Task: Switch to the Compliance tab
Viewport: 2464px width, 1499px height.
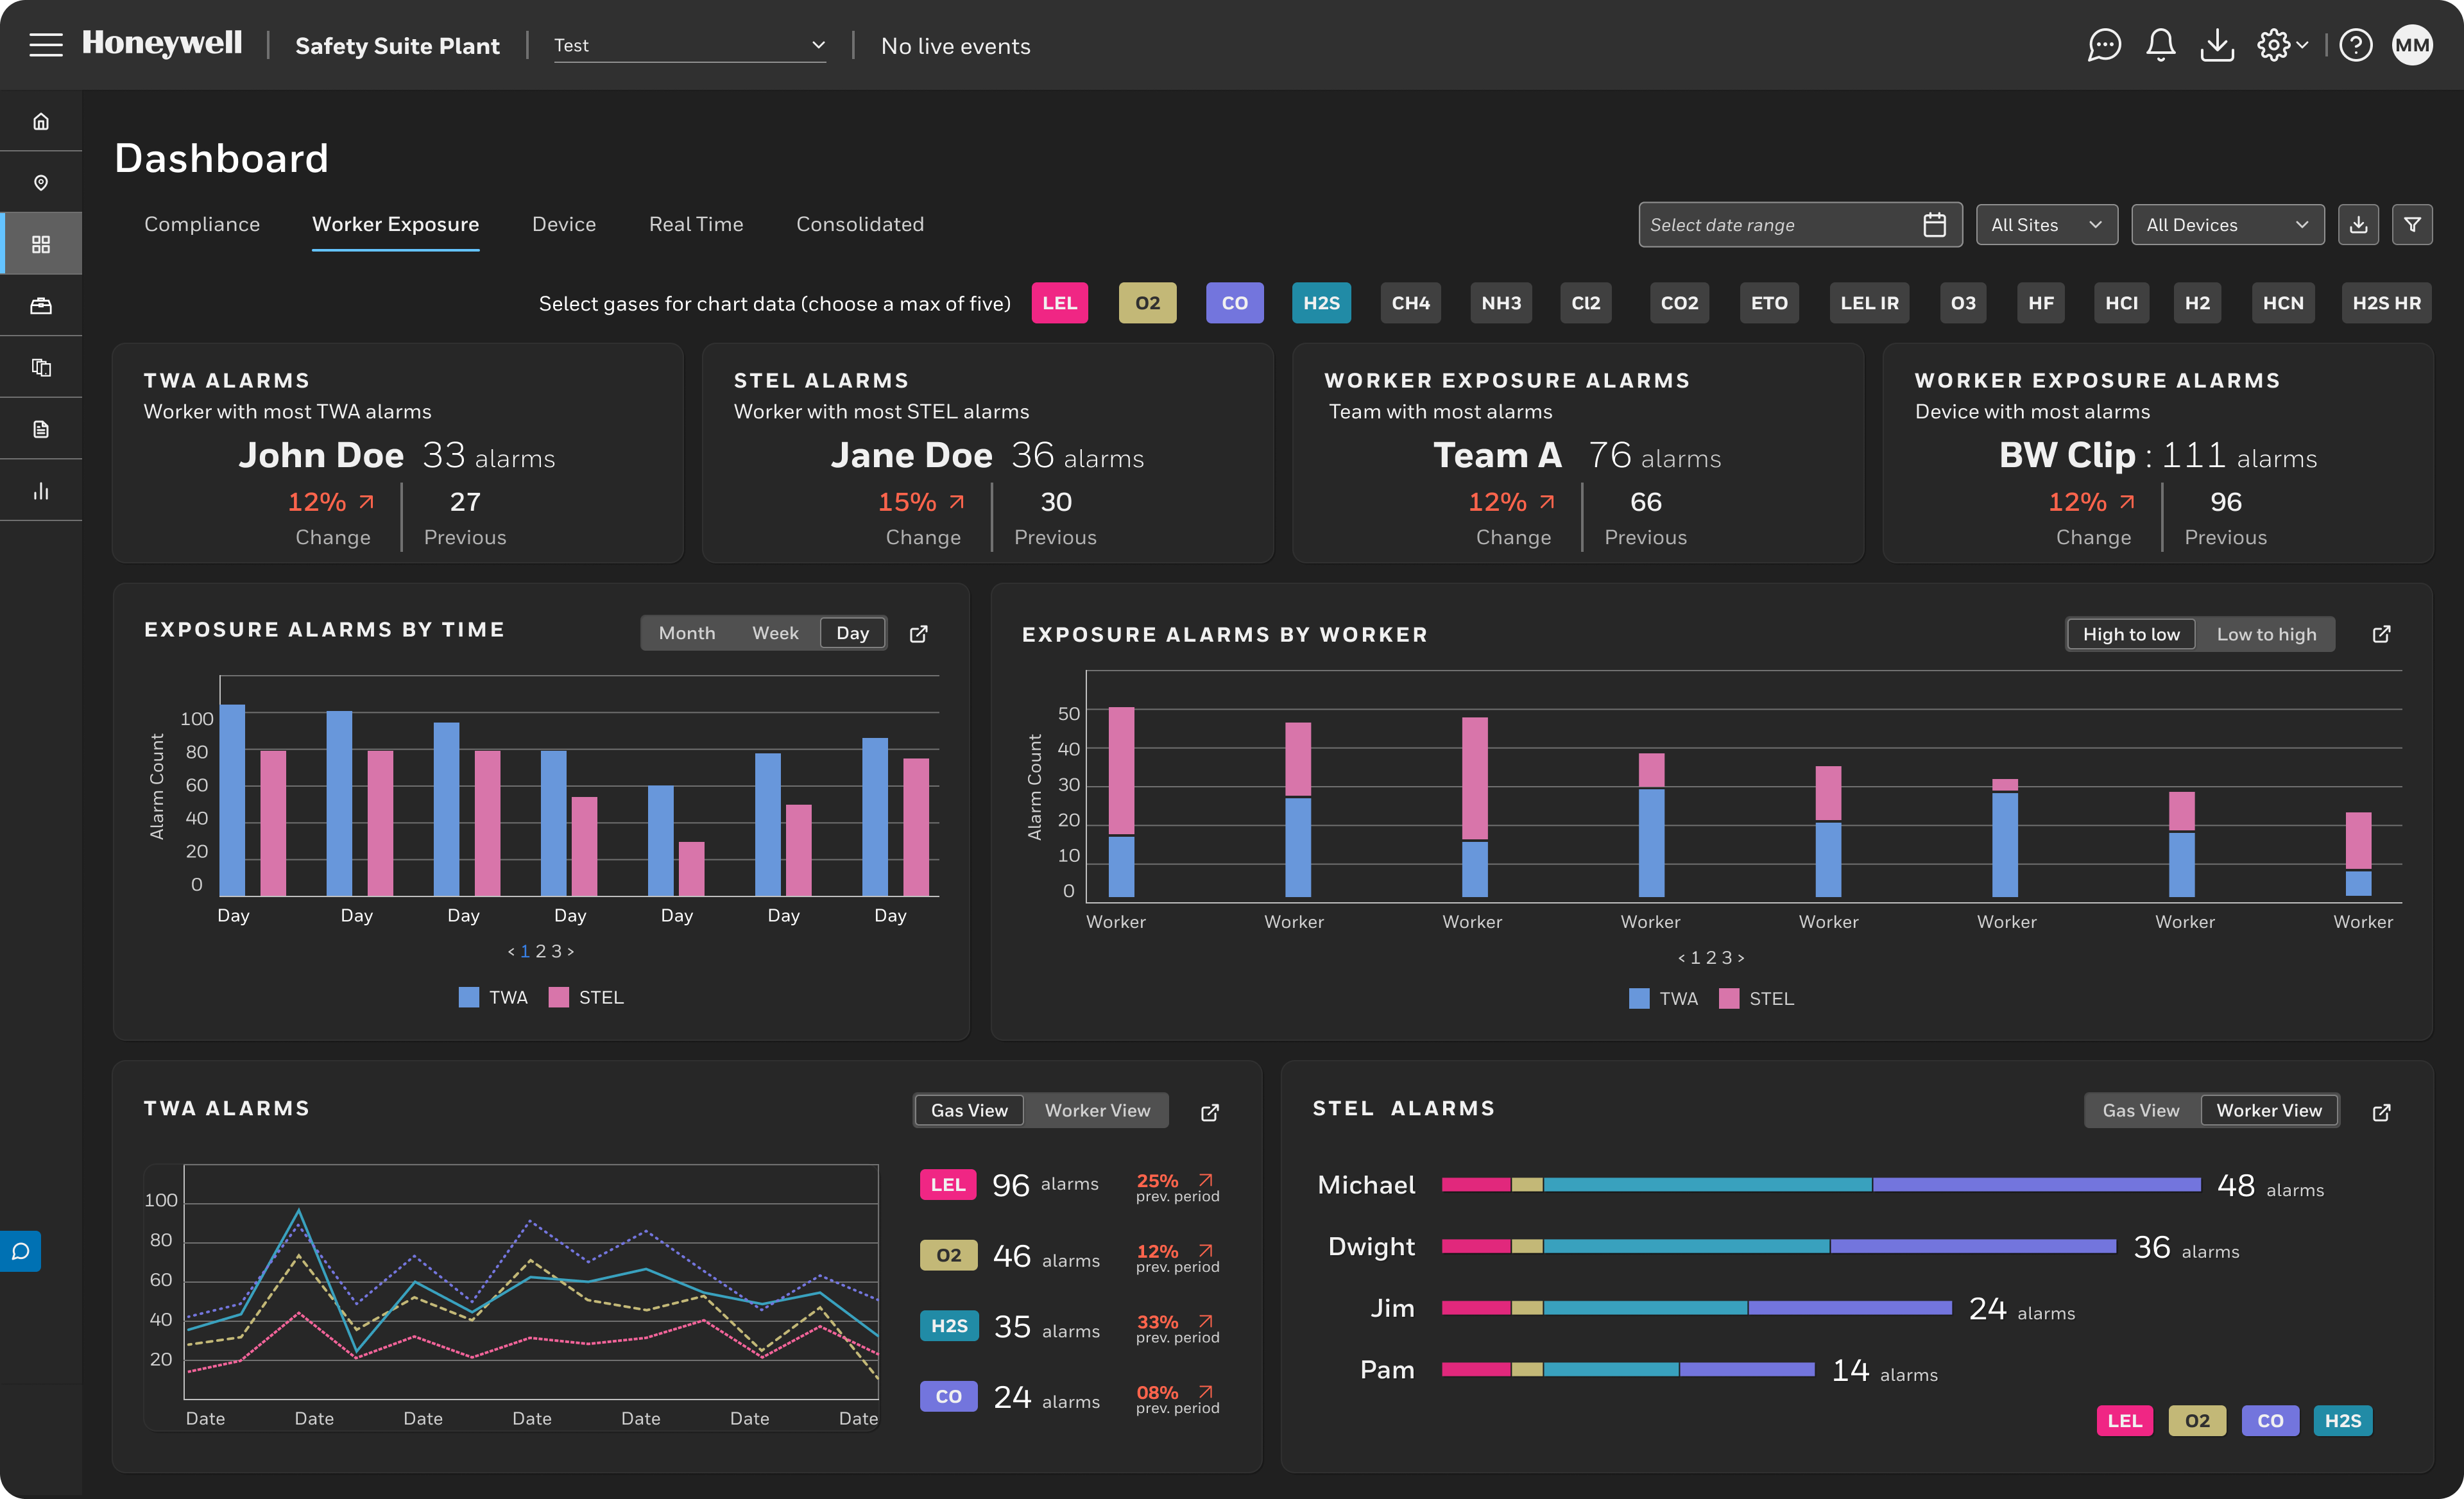Action: [x=202, y=224]
